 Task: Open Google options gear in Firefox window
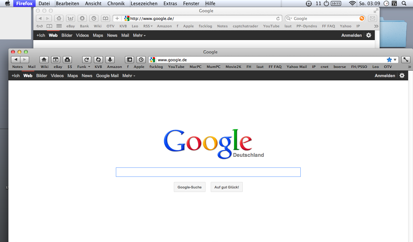point(402,76)
